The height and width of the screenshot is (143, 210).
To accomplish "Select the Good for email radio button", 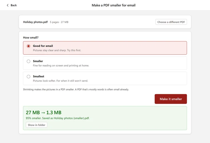I will [x=28, y=46].
